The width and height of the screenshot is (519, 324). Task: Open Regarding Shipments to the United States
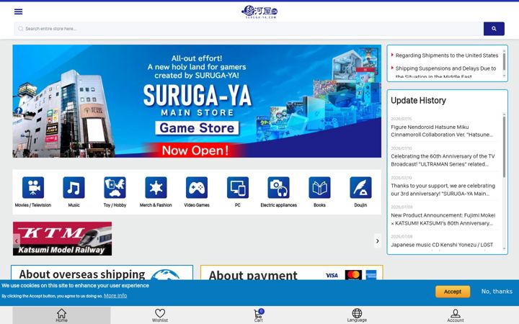446,55
